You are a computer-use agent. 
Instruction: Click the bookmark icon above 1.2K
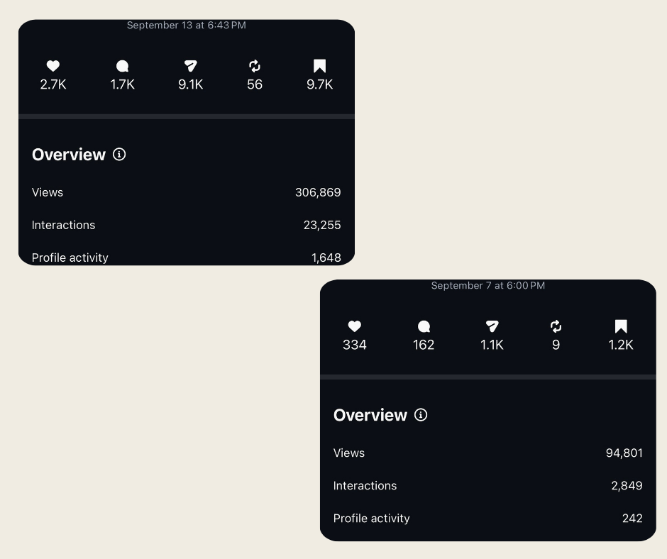point(621,326)
